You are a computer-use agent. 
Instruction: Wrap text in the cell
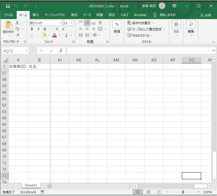(100, 23)
